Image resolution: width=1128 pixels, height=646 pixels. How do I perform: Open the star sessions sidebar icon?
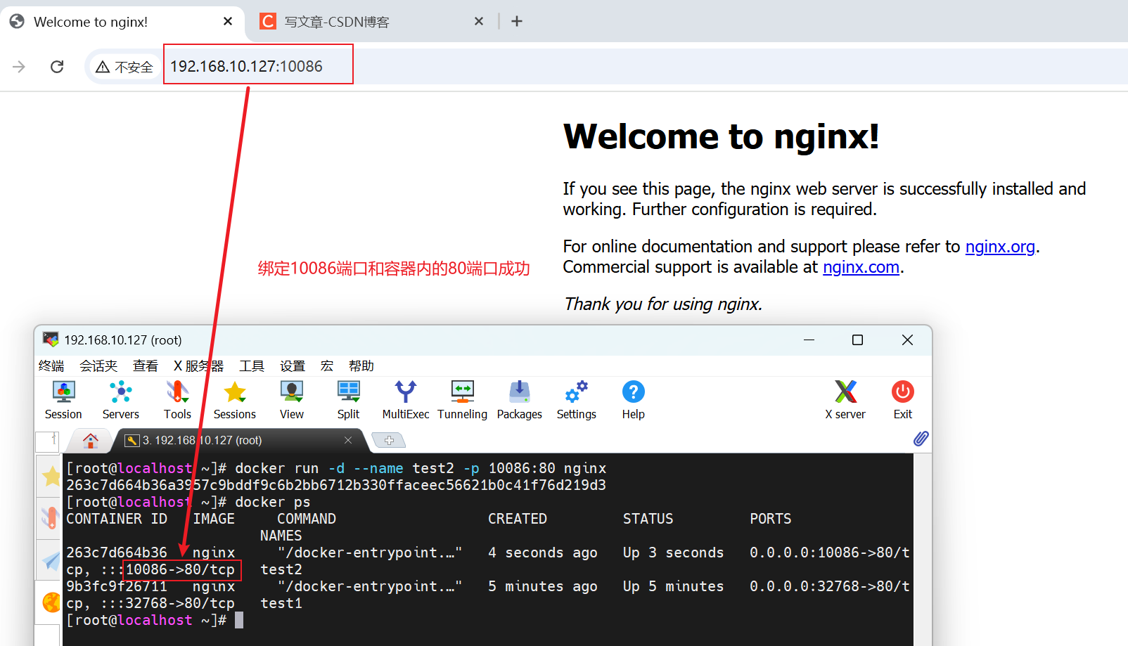coord(51,477)
